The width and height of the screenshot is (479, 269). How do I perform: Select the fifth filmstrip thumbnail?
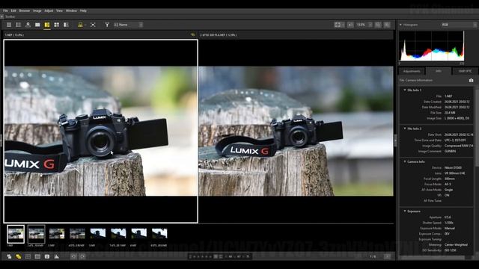pyautogui.click(x=98, y=234)
